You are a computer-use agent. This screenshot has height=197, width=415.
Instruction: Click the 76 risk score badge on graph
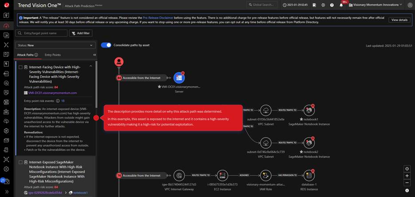pos(119,176)
